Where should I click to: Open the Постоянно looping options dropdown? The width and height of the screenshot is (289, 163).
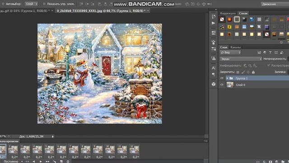[x=13, y=161]
